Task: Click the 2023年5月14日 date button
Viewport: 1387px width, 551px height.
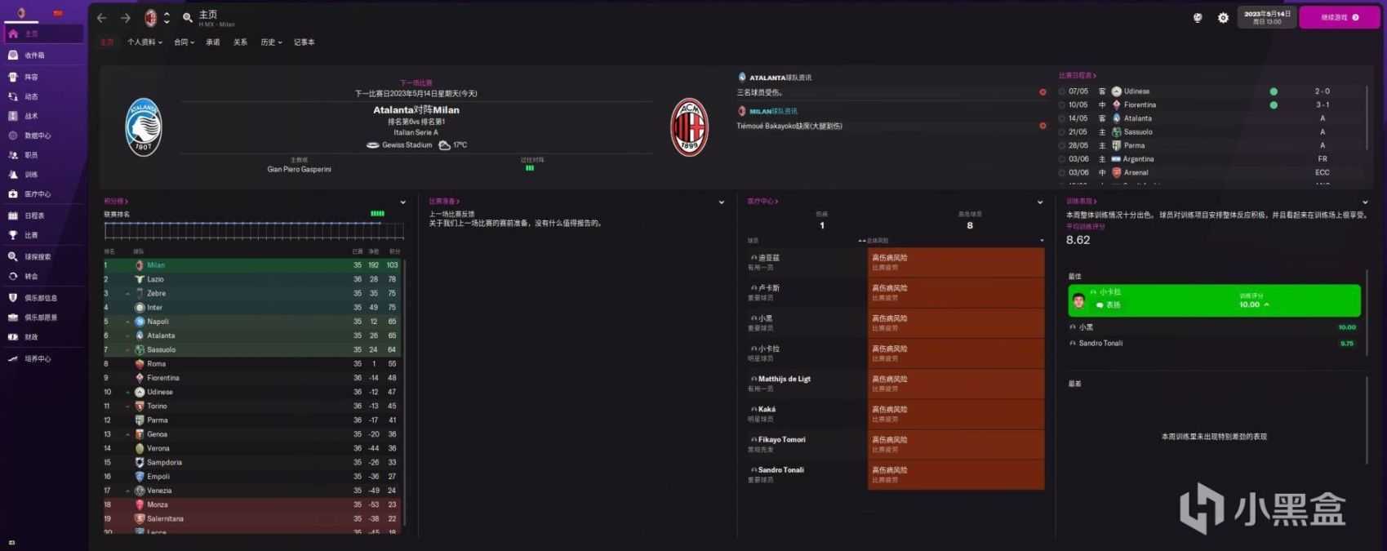Action: click(x=1267, y=17)
